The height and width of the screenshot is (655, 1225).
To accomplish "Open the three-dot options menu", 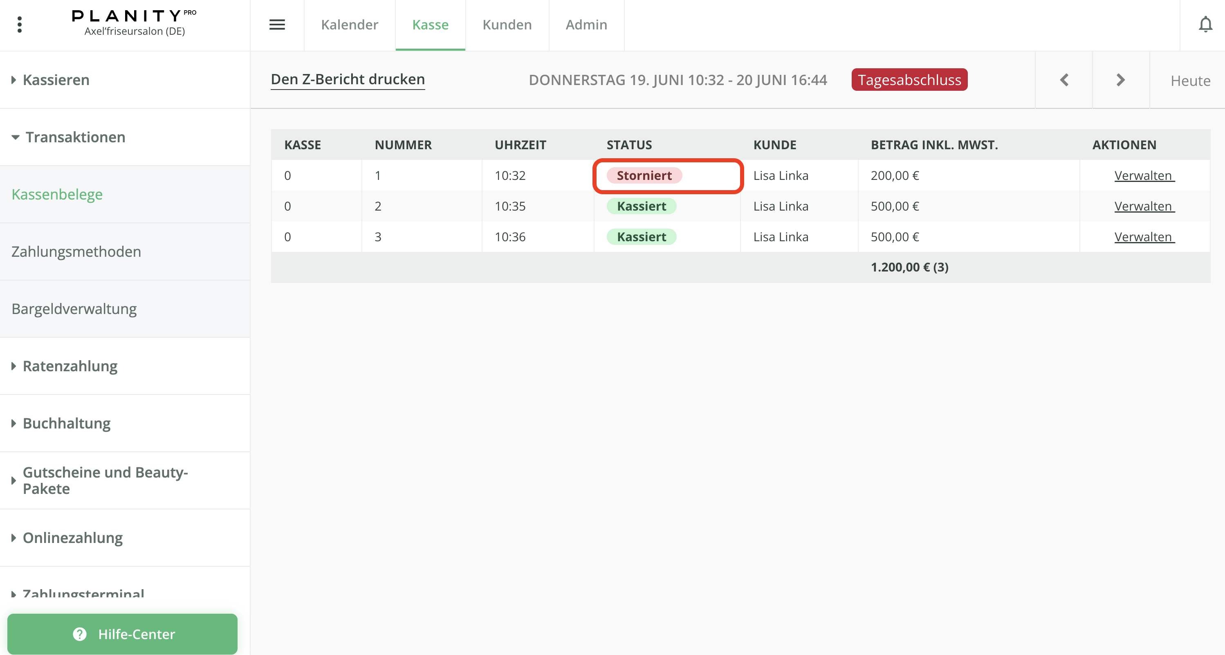I will (x=20, y=24).
